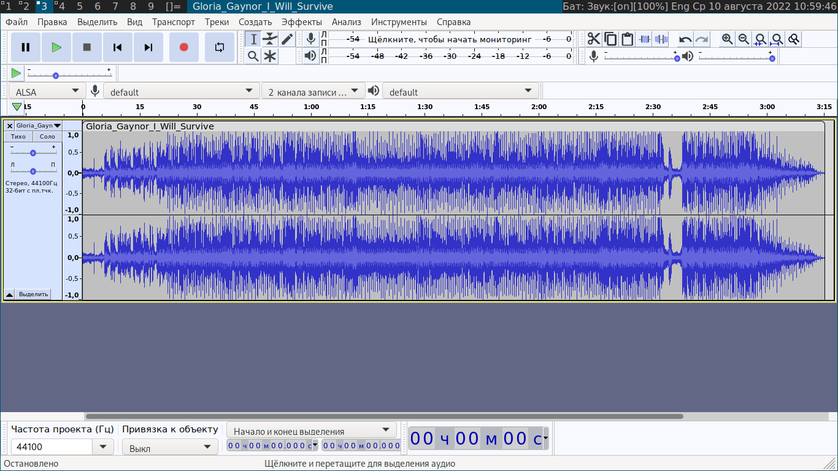This screenshot has height=471, width=838.
Task: Select the Zoom (magnifier) tool
Action: point(253,56)
